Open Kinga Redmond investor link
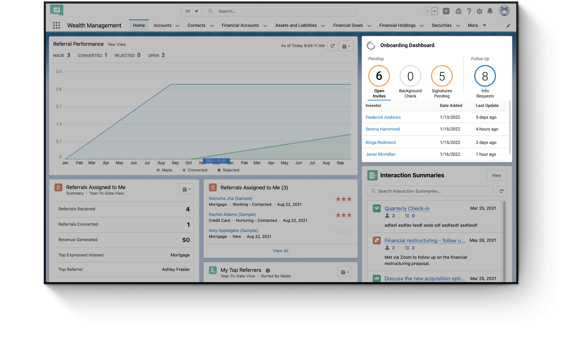Viewport: 571px width, 337px height. 380,142
